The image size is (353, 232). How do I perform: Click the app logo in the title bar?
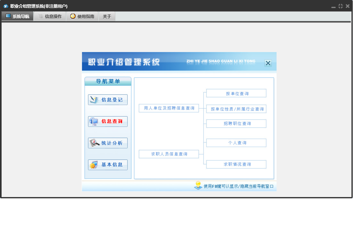coord(6,6)
